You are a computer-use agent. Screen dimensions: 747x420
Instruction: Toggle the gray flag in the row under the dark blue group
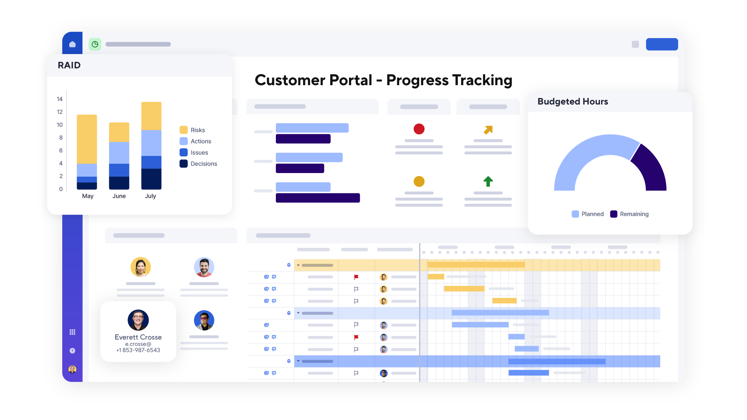[356, 373]
